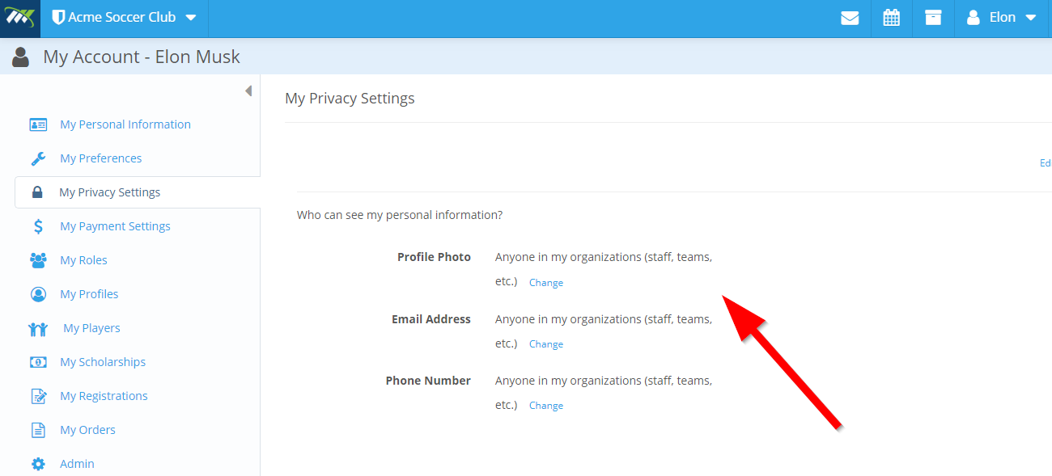1052x476 pixels.
Task: Click the gear icon next to Admin
Action: click(38, 464)
